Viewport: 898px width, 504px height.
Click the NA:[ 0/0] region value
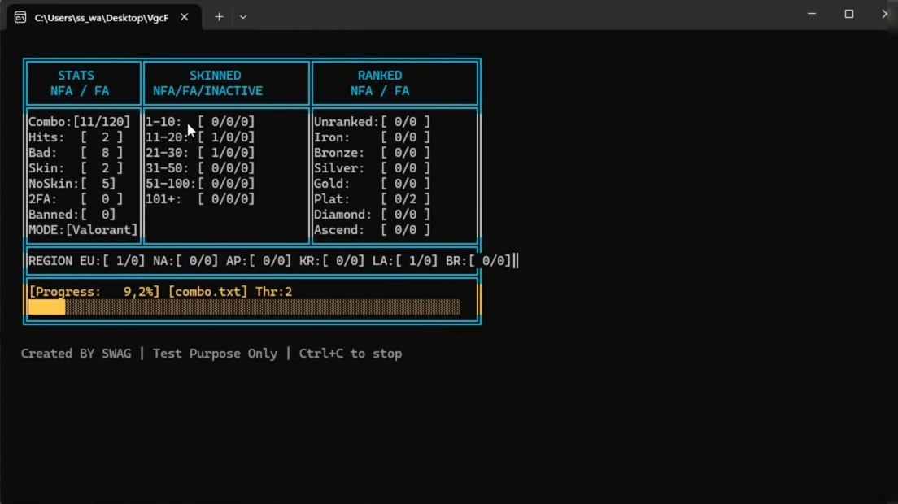tap(185, 261)
